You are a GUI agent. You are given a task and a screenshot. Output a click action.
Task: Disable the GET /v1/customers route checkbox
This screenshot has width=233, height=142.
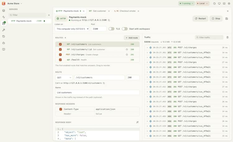click(60, 44)
